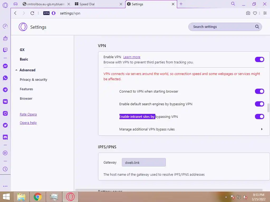This screenshot has width=270, height=202.
Task: Click the Rate Opera link
Action: [x=28, y=114]
